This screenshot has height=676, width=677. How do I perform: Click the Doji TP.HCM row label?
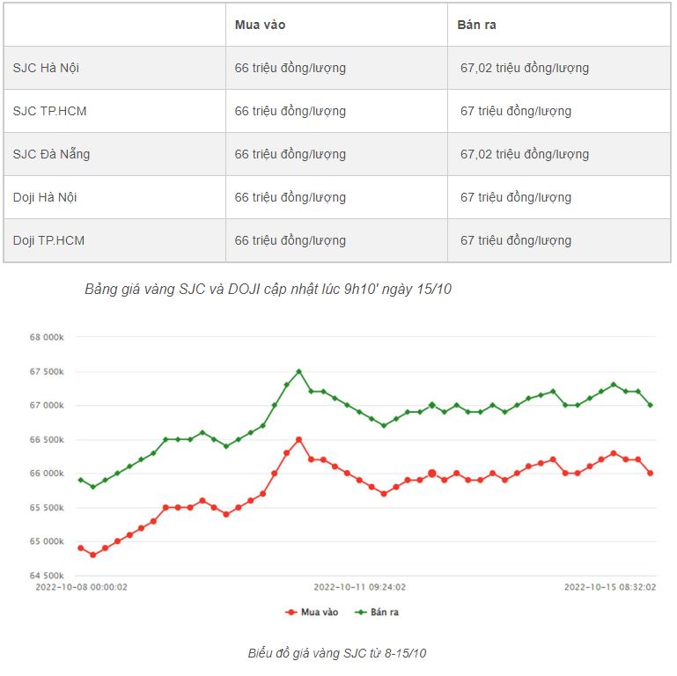click(x=48, y=240)
